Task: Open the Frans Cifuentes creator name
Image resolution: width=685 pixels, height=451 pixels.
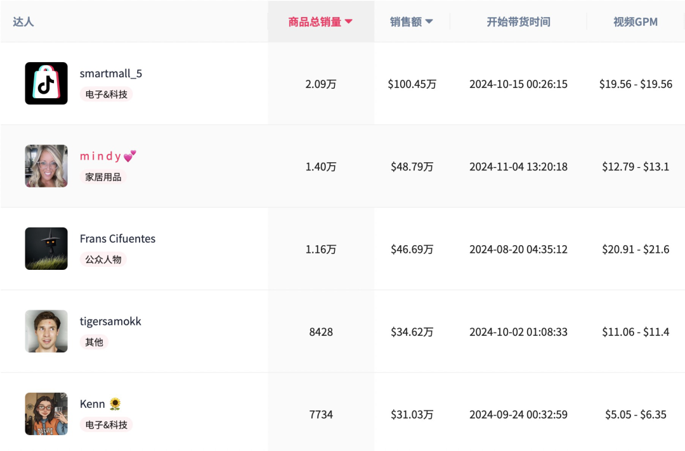Action: click(117, 239)
